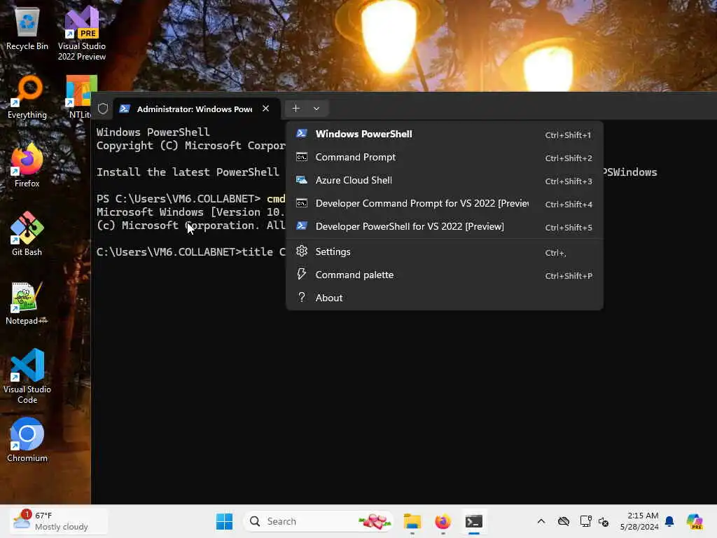Show hidden icons in system tray
The height and width of the screenshot is (538, 717).
(x=541, y=521)
